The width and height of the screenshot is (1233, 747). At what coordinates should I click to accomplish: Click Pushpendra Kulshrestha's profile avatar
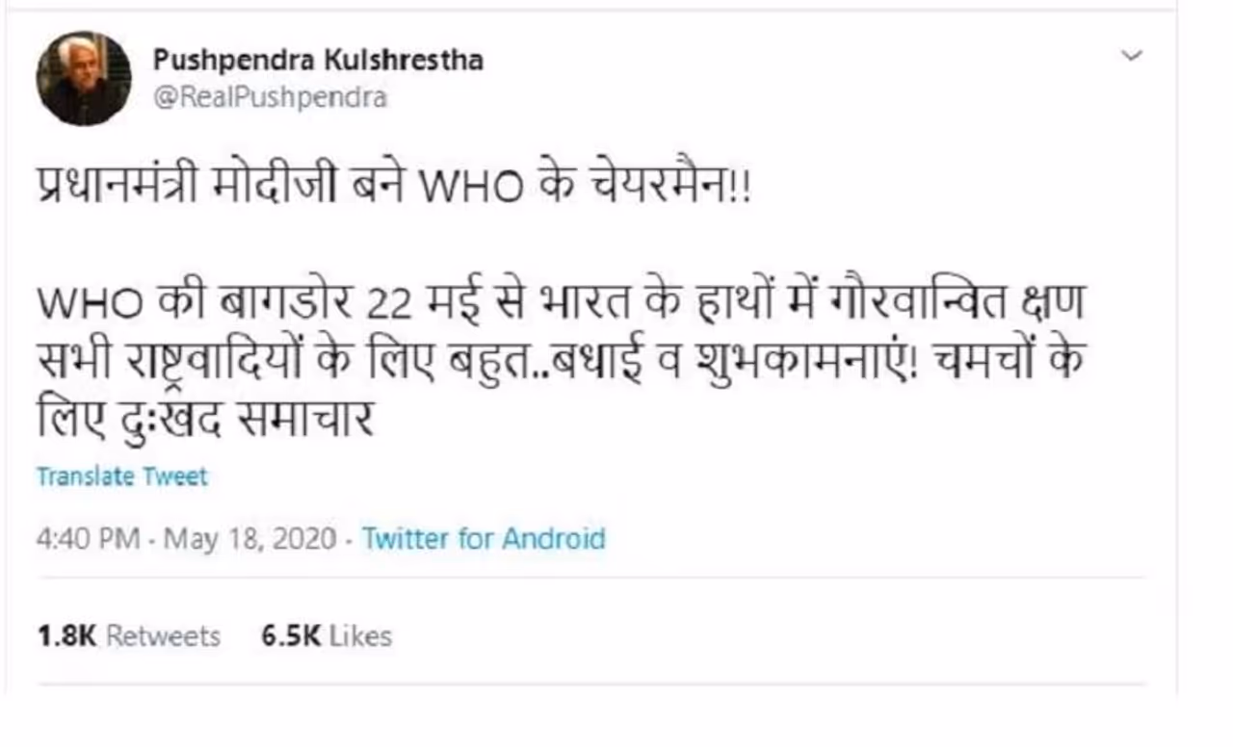(x=84, y=79)
